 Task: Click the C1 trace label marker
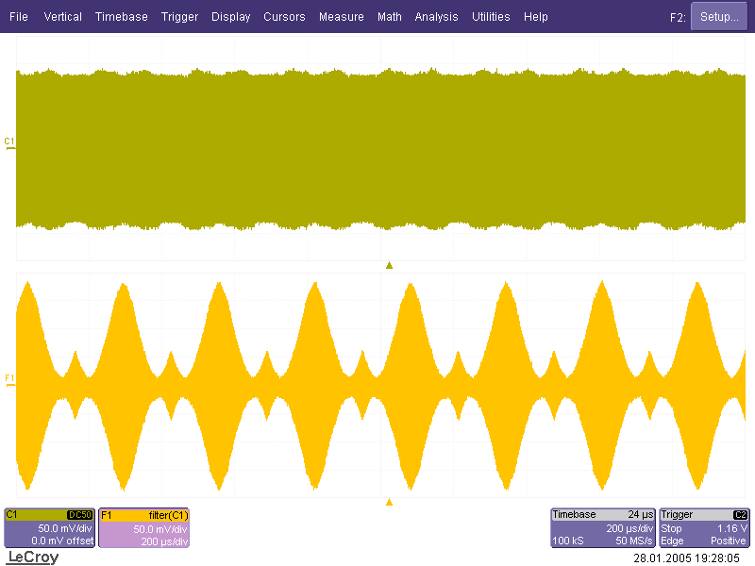point(9,141)
